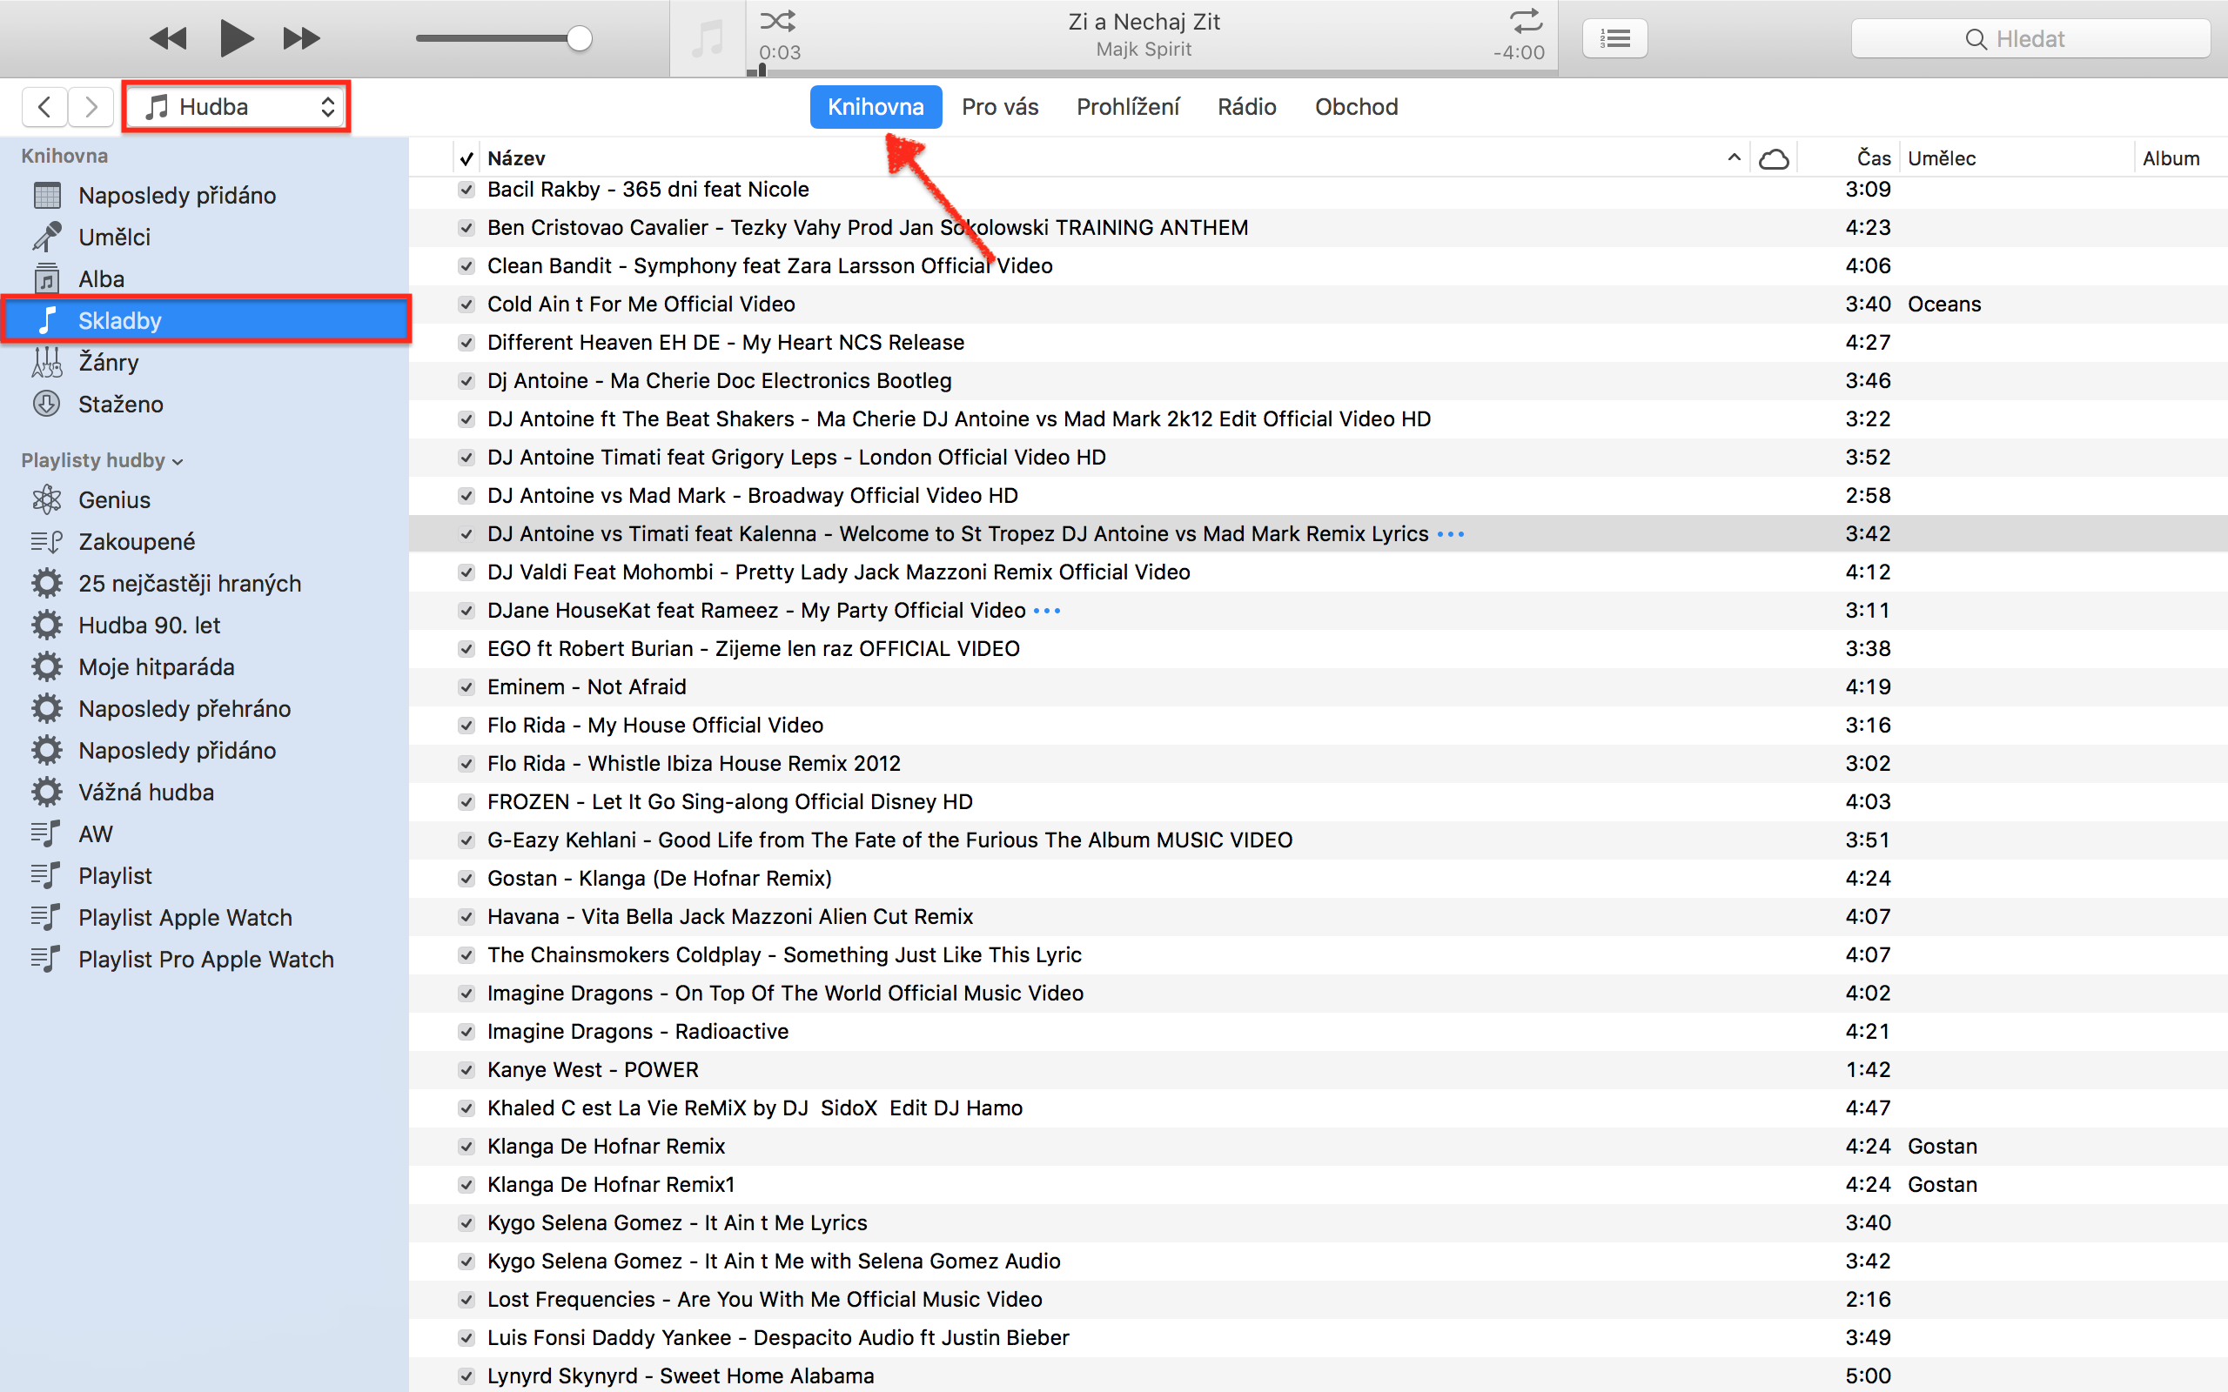Click the iCloud status column header
Viewport: 2228px width, 1392px height.
pyautogui.click(x=1773, y=158)
